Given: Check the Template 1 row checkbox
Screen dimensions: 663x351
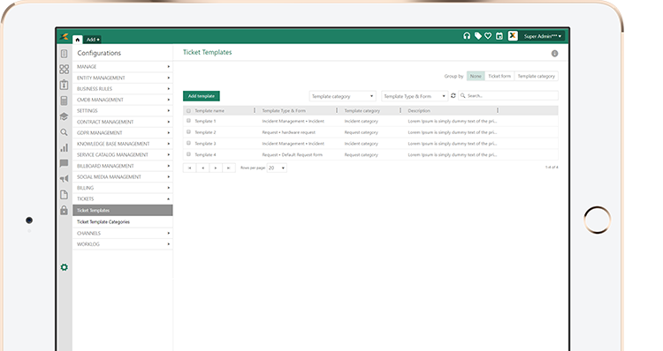Looking at the screenshot, I should coord(188,121).
